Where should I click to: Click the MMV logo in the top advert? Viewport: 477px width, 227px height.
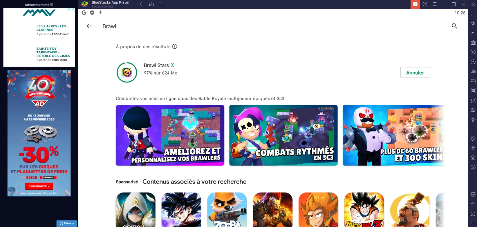tap(39, 13)
